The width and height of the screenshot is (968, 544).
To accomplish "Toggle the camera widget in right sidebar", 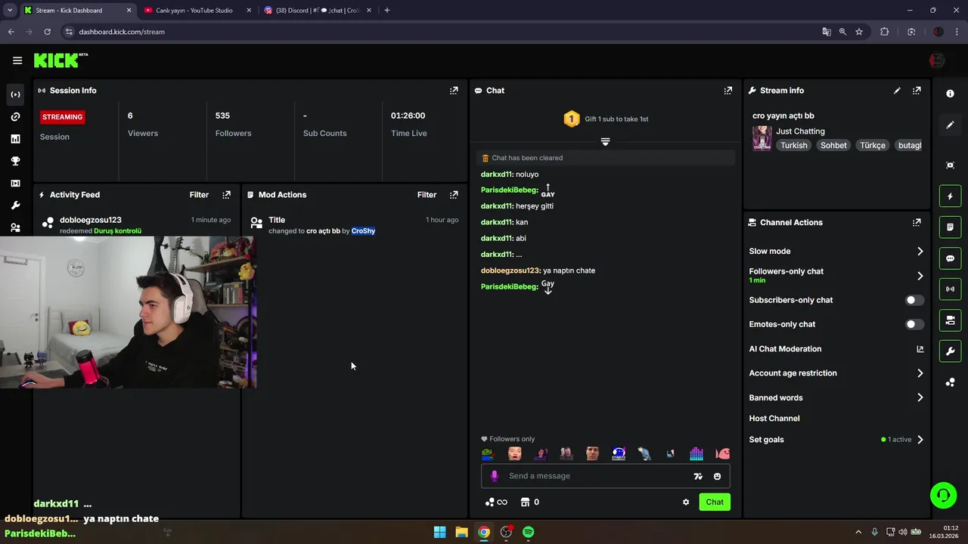I will click(951, 320).
